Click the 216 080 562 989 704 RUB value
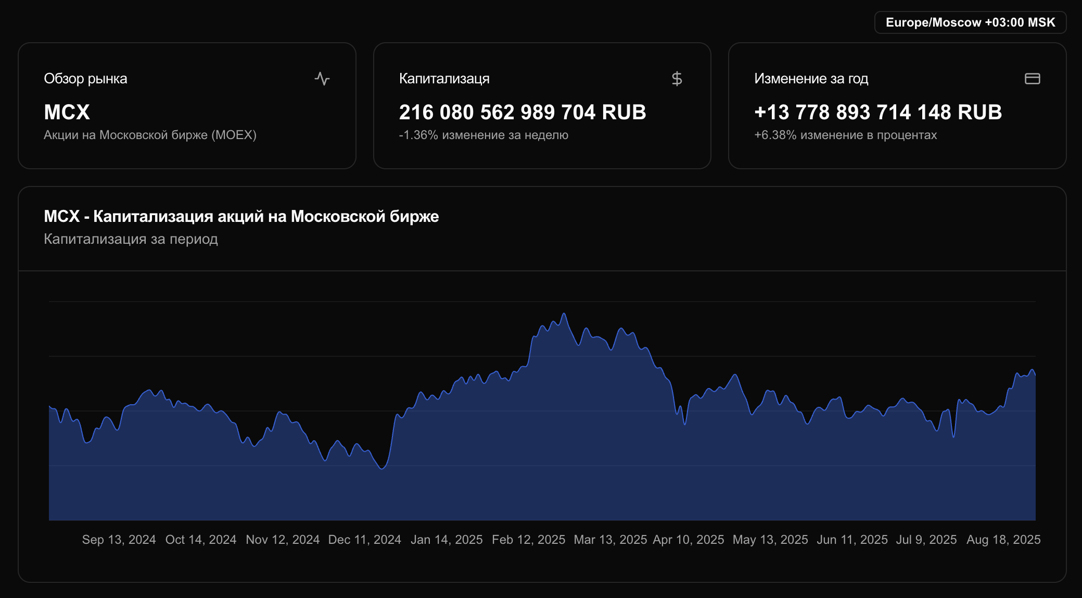1082x598 pixels. click(522, 112)
